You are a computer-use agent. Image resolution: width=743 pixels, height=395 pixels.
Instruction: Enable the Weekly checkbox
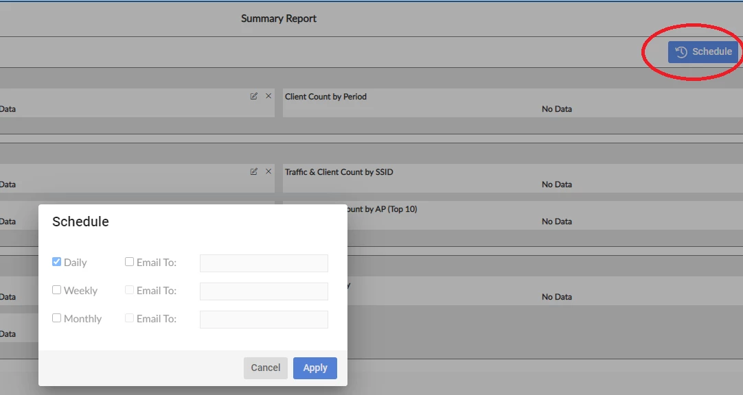click(x=56, y=290)
